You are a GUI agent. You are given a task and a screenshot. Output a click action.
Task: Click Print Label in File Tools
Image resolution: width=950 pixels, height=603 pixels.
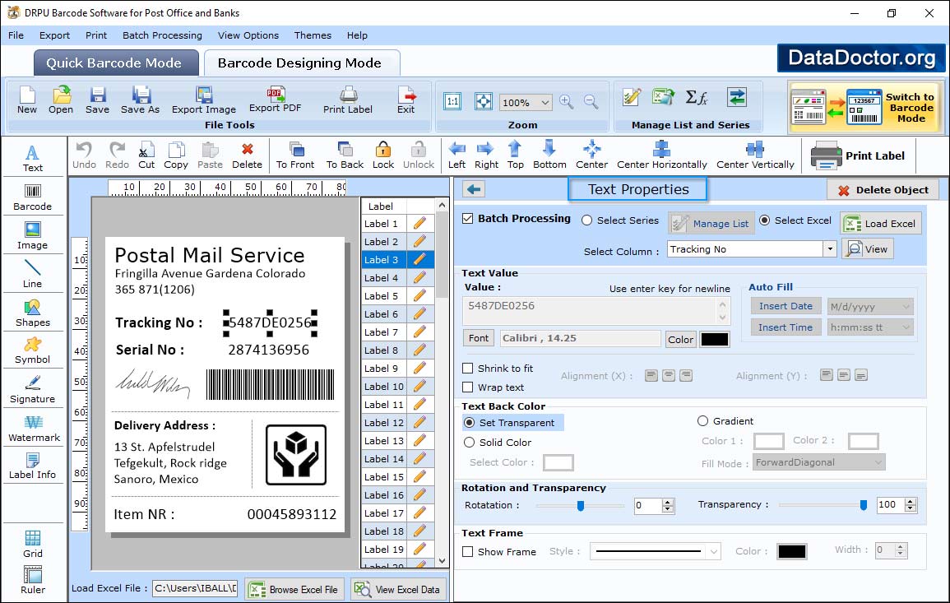348,100
